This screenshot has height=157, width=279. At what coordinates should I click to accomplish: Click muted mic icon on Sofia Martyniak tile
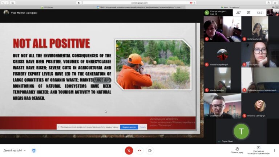244,39
